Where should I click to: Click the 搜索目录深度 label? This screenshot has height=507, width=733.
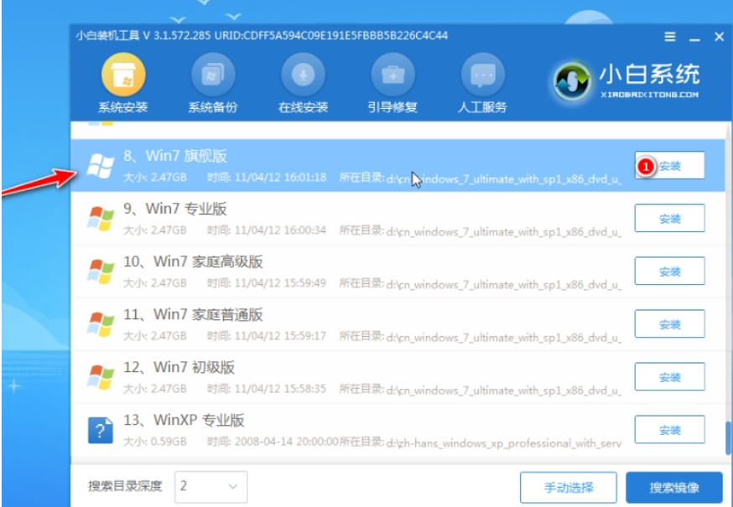point(125,486)
